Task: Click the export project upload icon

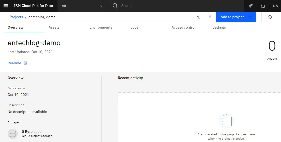Action: click(x=198, y=17)
